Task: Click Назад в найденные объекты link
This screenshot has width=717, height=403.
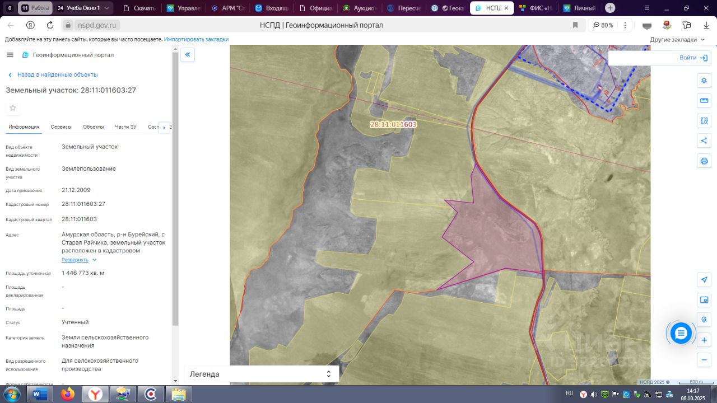Action: tap(53, 74)
